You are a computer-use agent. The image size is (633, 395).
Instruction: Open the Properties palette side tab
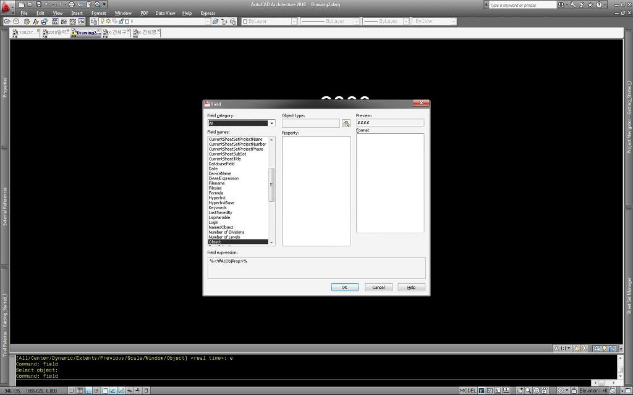coord(5,88)
